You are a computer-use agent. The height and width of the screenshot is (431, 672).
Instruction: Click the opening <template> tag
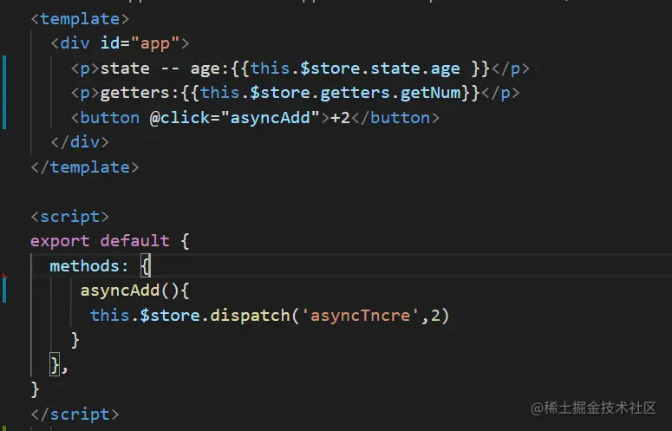[x=80, y=19]
